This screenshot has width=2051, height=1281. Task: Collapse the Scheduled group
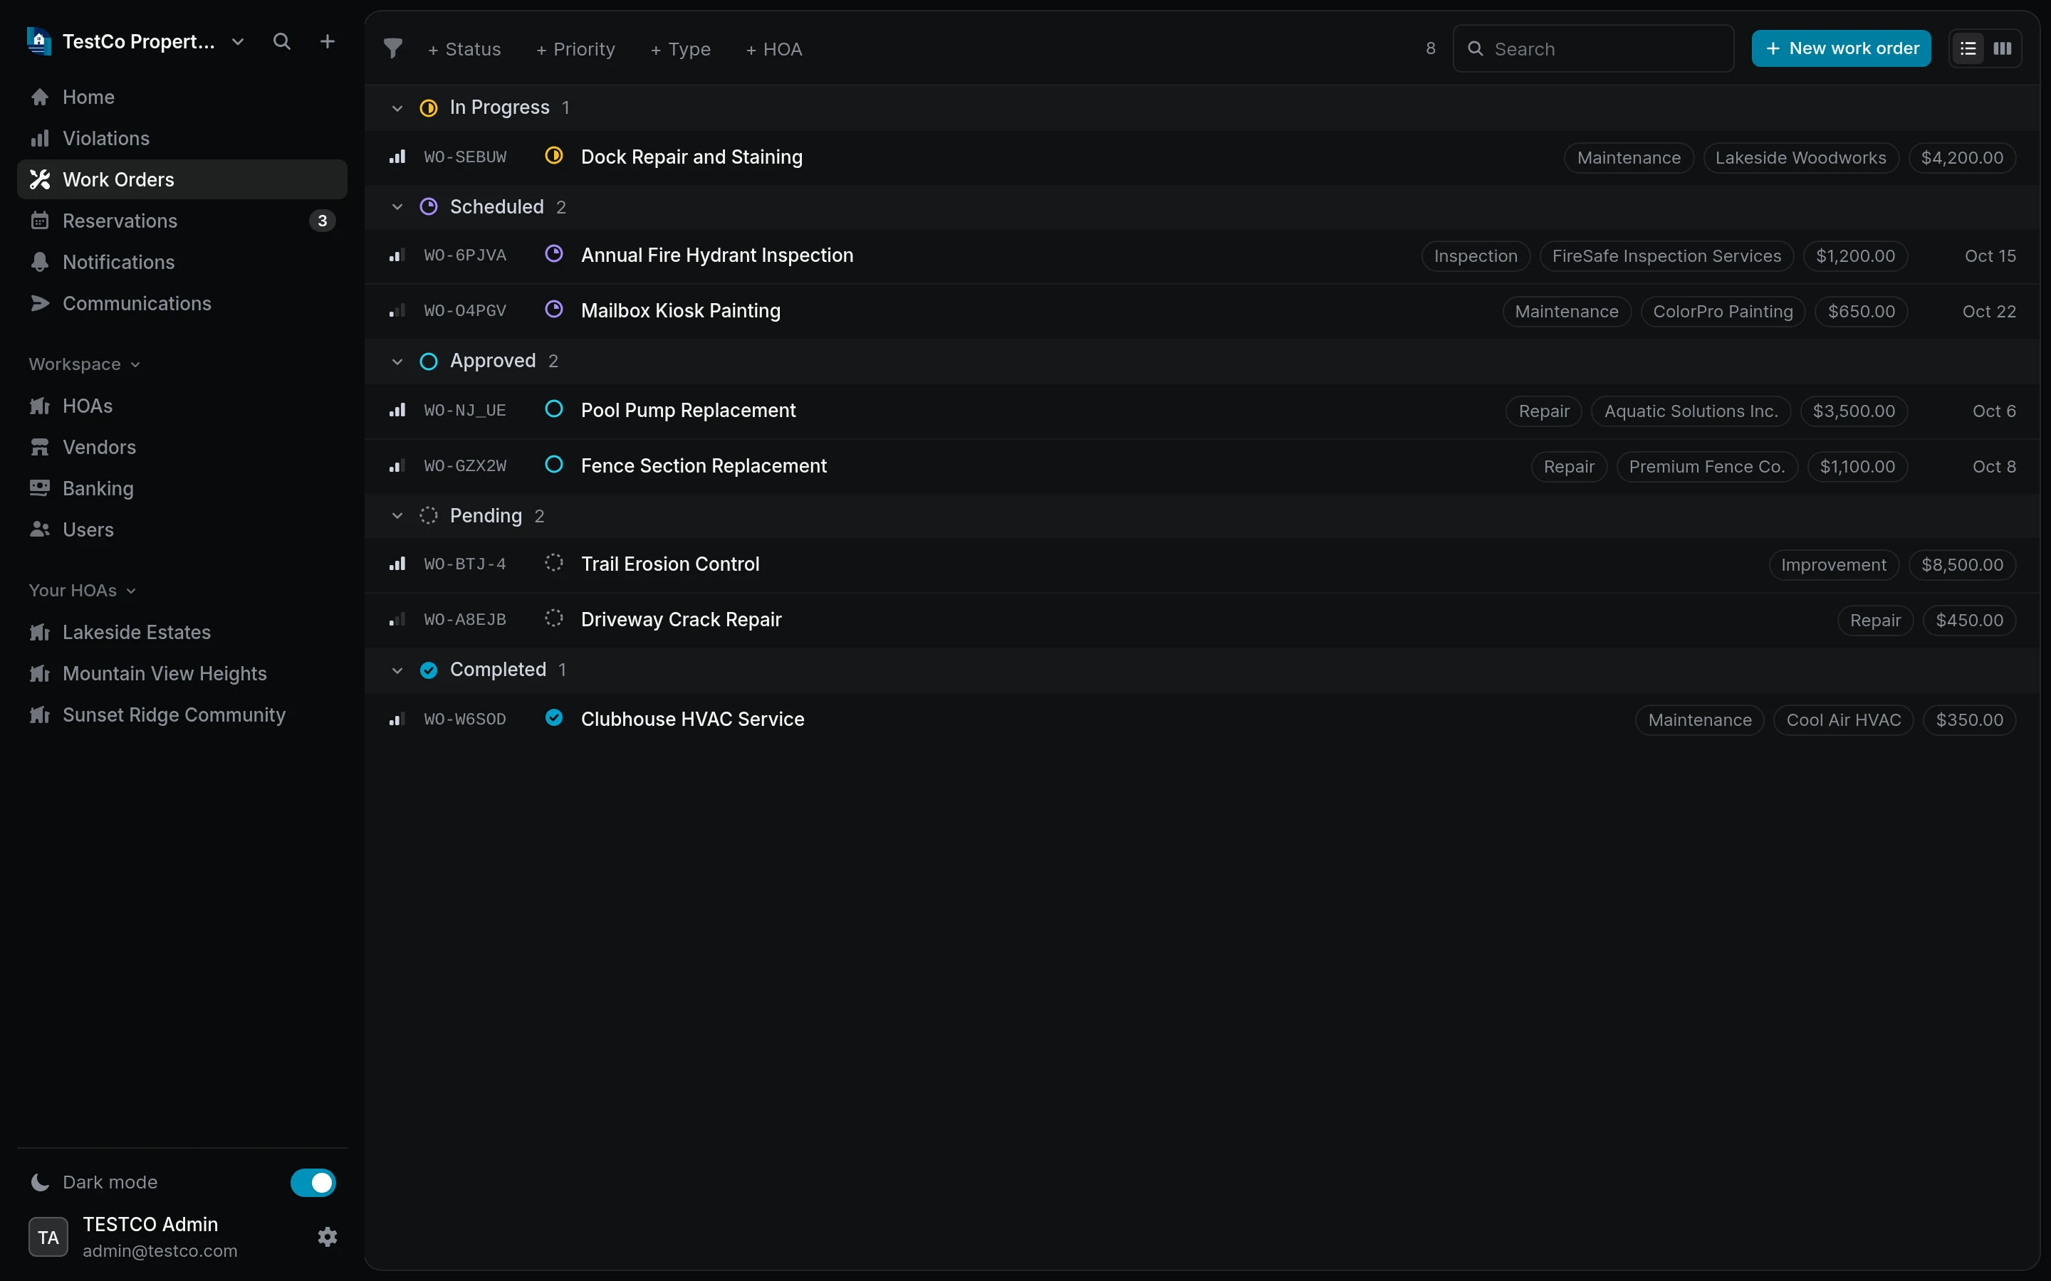(x=397, y=206)
